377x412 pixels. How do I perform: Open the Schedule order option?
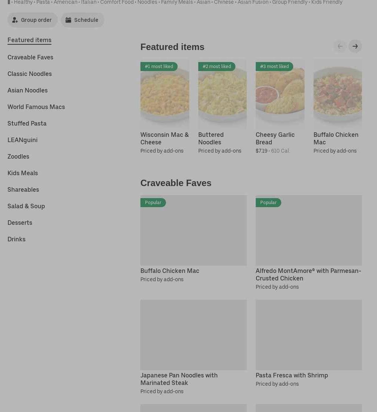pos(82,20)
